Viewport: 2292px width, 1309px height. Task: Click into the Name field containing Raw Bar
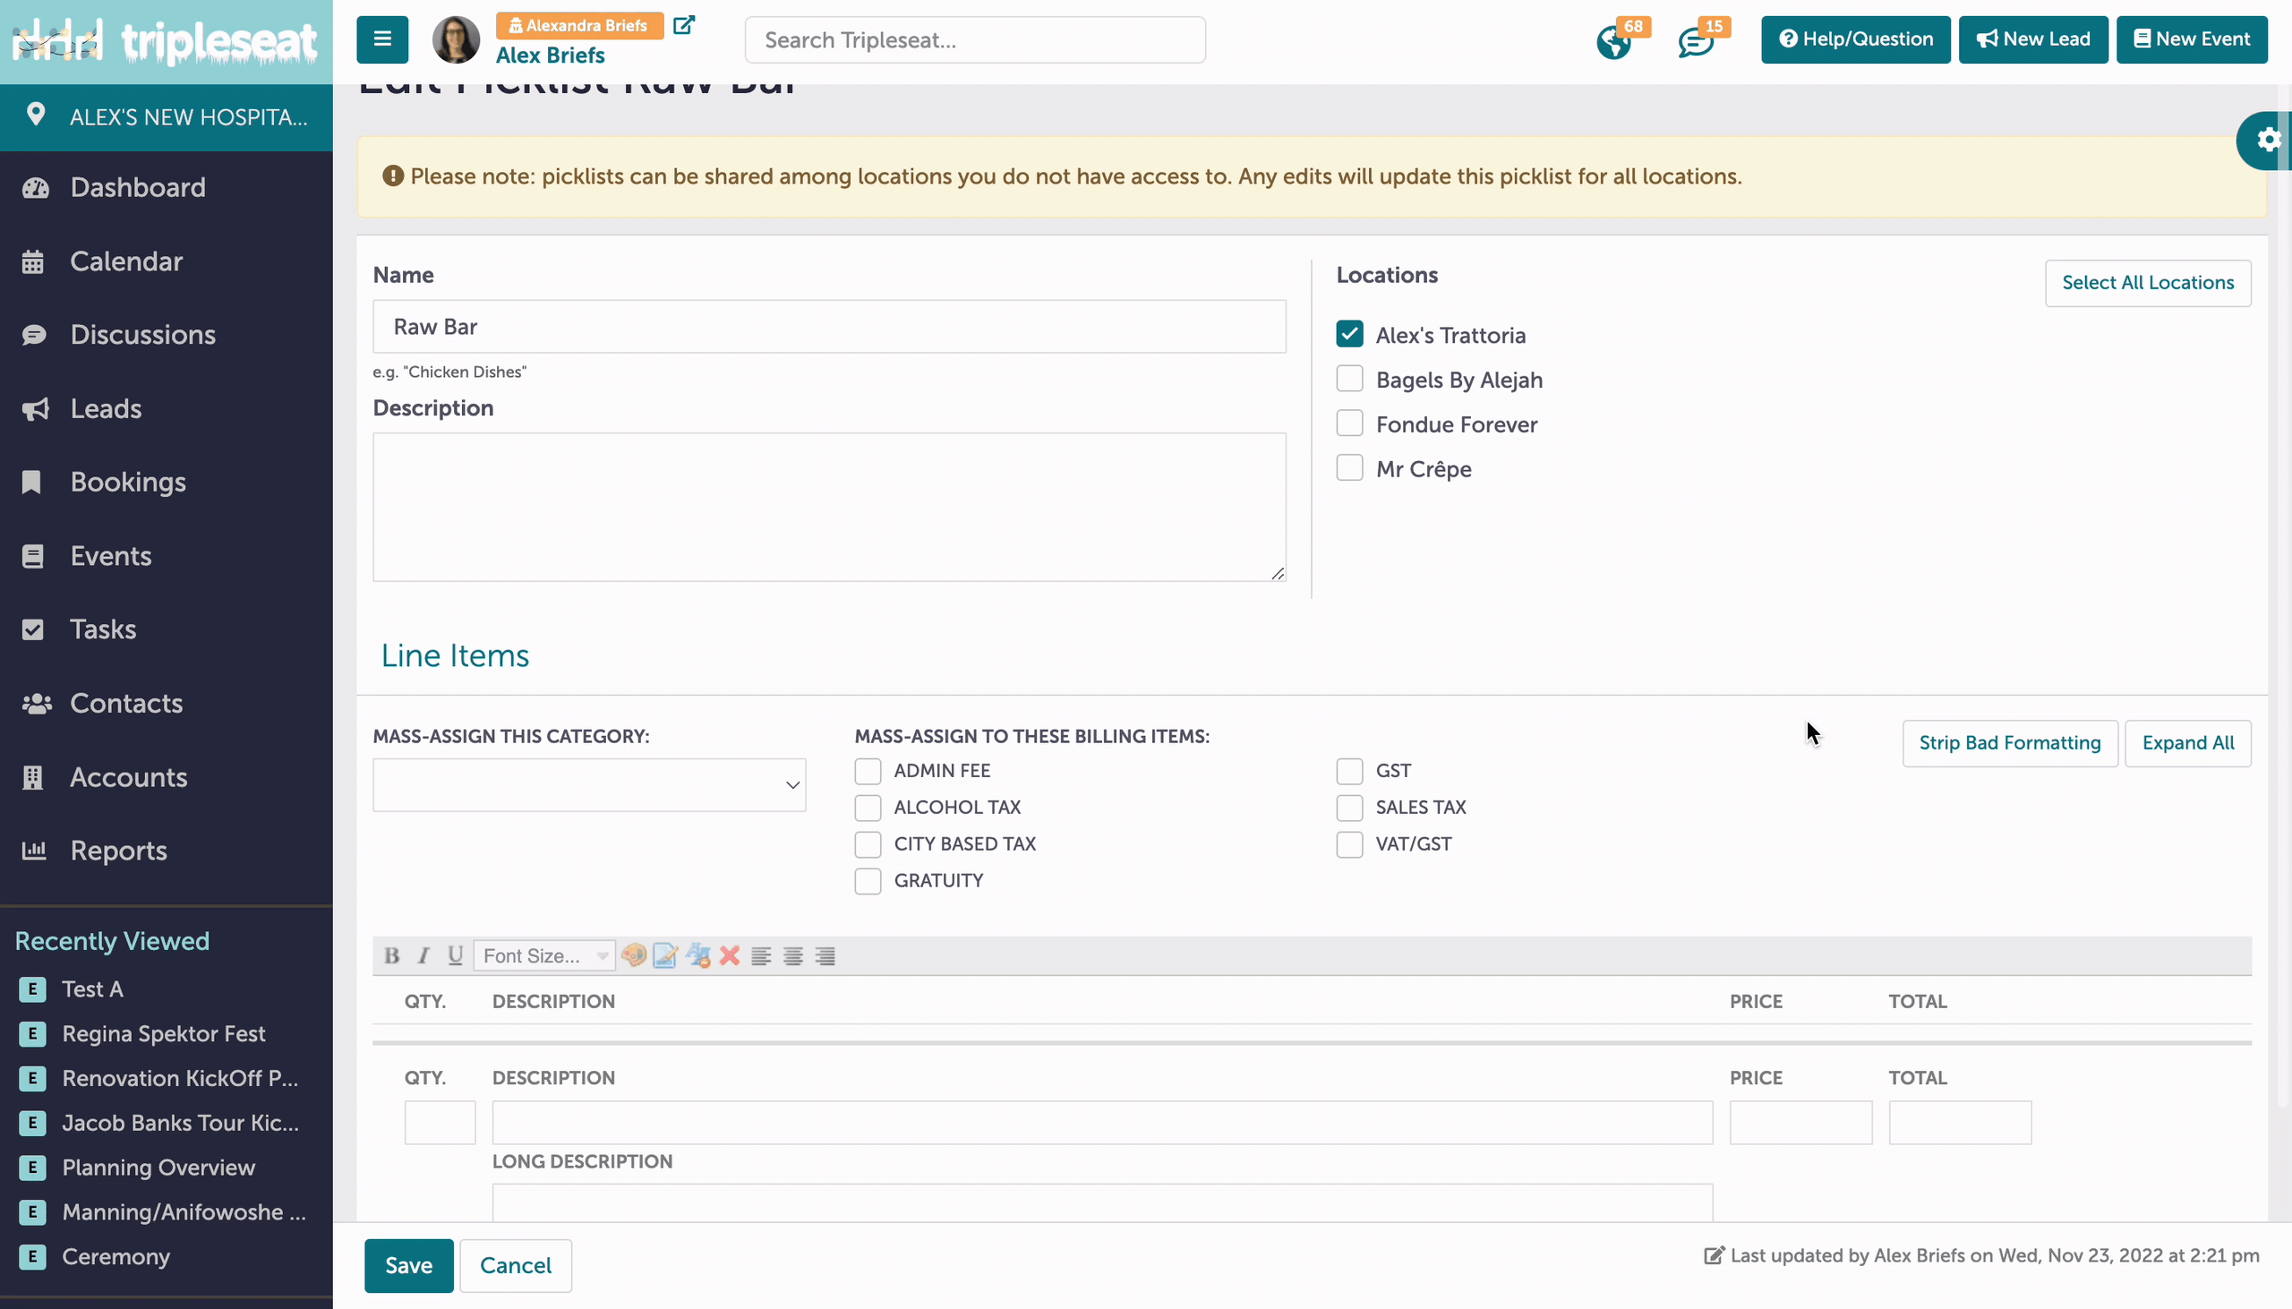coord(830,328)
